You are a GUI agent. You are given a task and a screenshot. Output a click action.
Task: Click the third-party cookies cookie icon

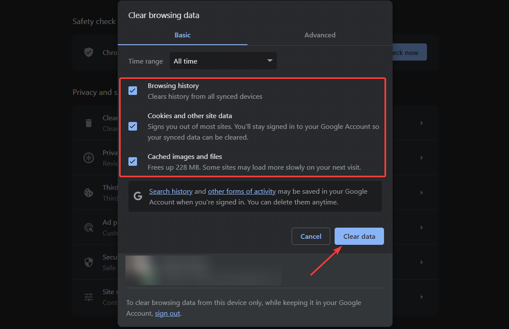[x=88, y=192]
